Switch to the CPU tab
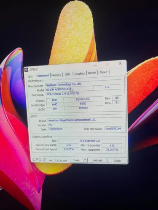The height and width of the screenshot is (210, 158). 30,76
